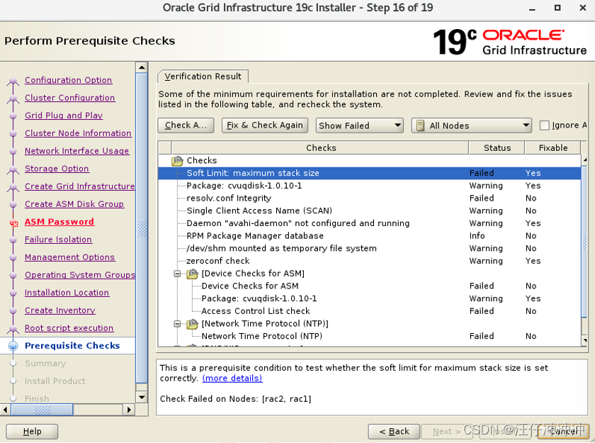The height and width of the screenshot is (443, 595).
Task: Open the Configuration Option step
Action: coord(68,80)
